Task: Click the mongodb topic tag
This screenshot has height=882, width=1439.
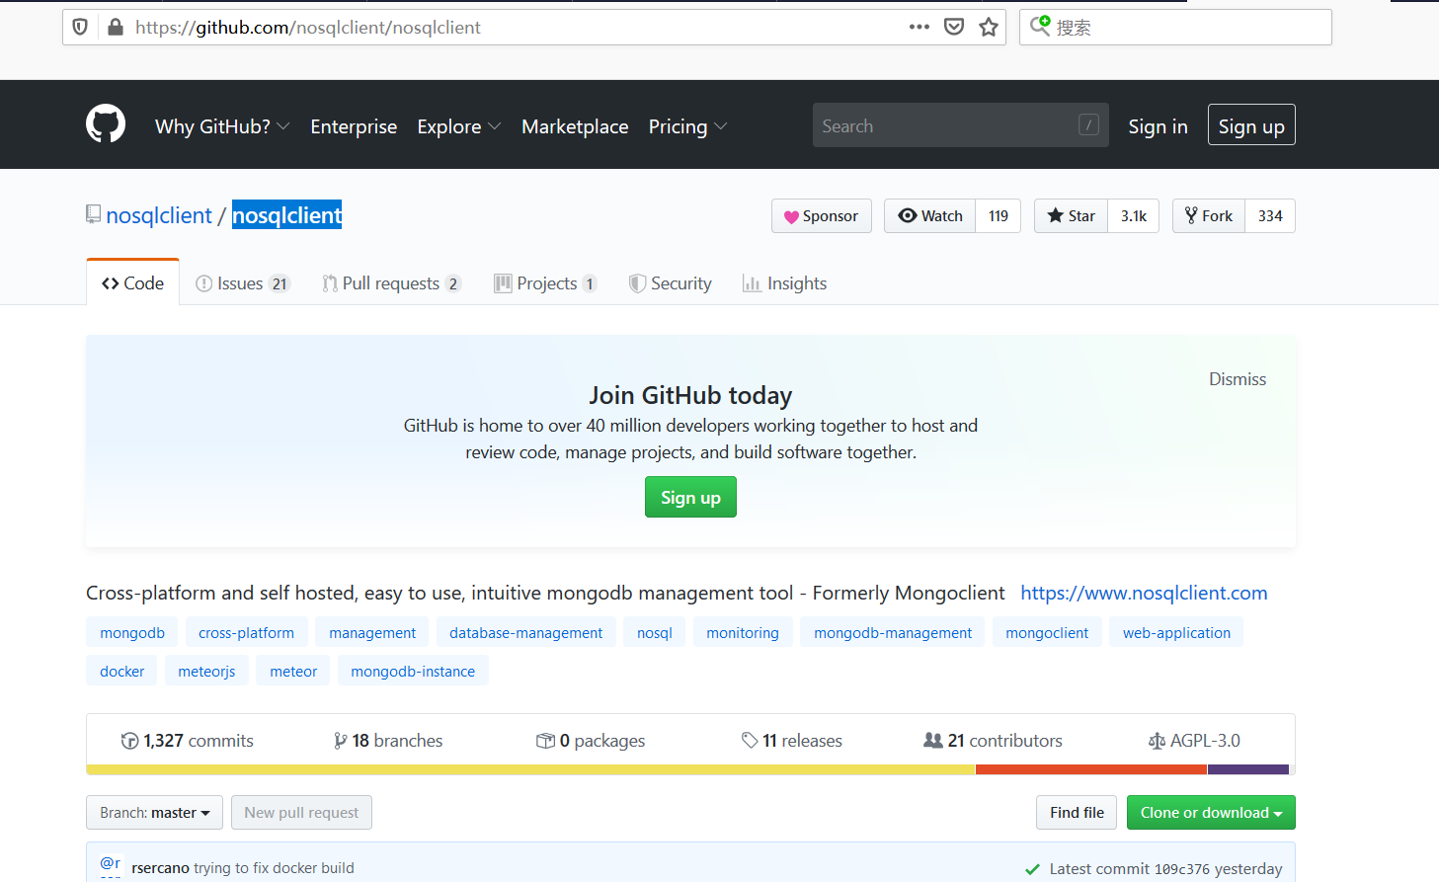Action: [132, 633]
